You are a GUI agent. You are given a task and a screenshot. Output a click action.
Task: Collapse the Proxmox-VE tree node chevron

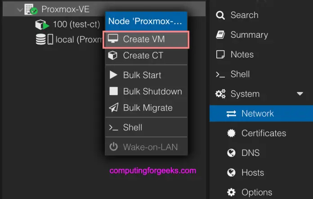[x=20, y=9]
